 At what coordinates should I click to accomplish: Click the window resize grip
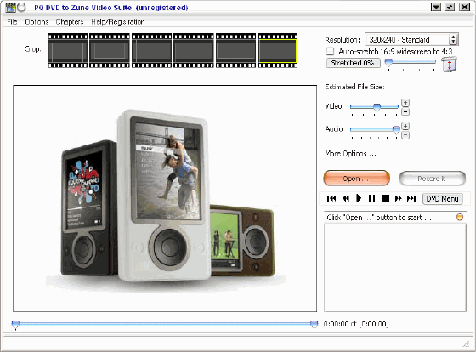tap(466, 343)
